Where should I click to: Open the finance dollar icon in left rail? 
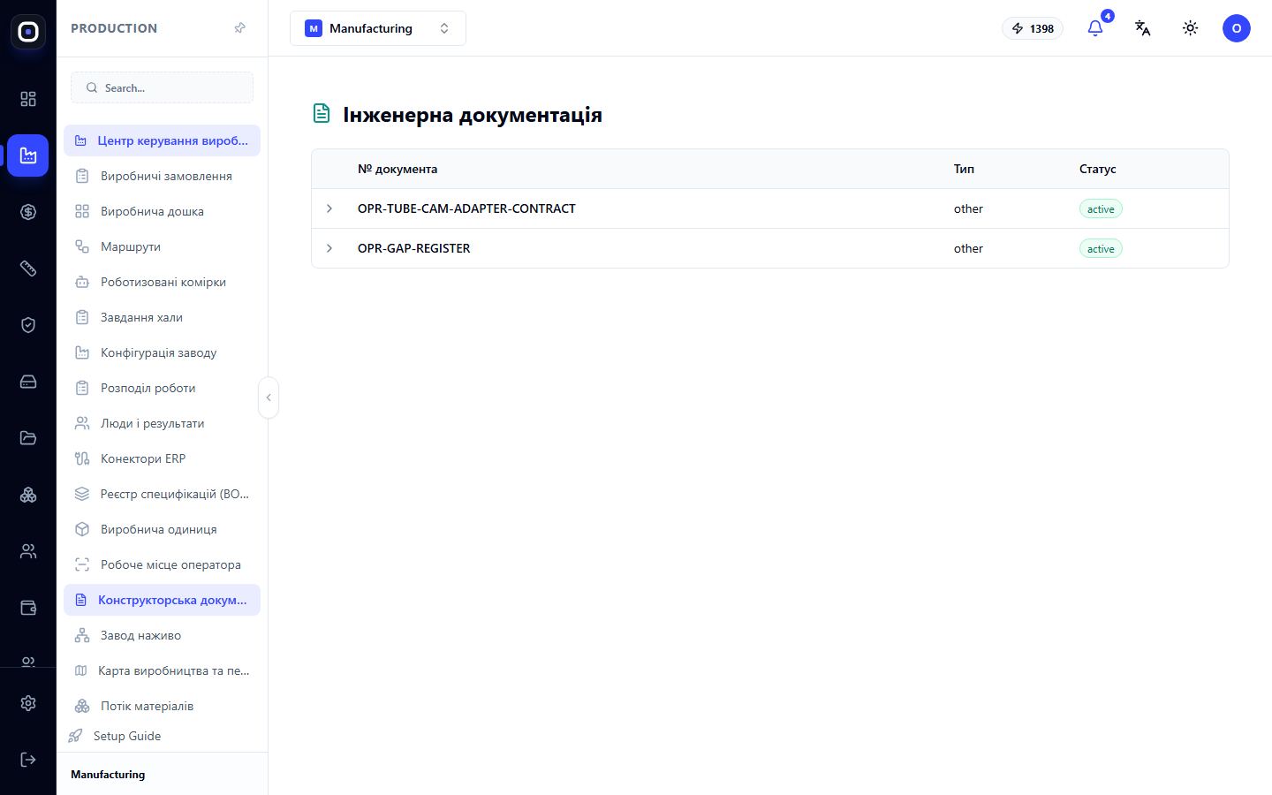point(28,212)
